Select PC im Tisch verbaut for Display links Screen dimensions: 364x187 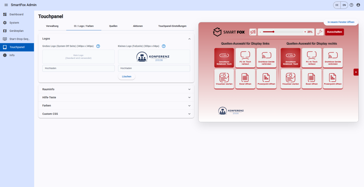(245, 58)
